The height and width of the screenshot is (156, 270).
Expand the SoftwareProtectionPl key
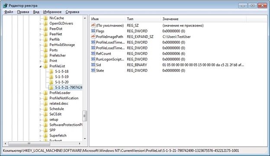[41, 125]
